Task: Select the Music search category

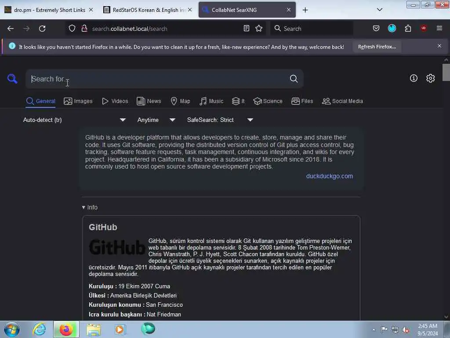Action: [x=211, y=101]
